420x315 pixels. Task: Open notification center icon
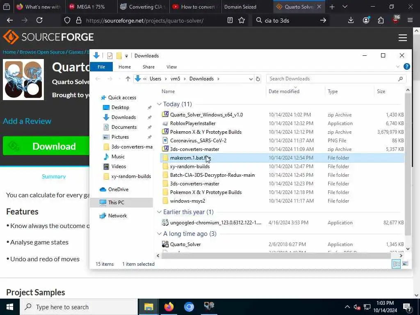(407, 307)
